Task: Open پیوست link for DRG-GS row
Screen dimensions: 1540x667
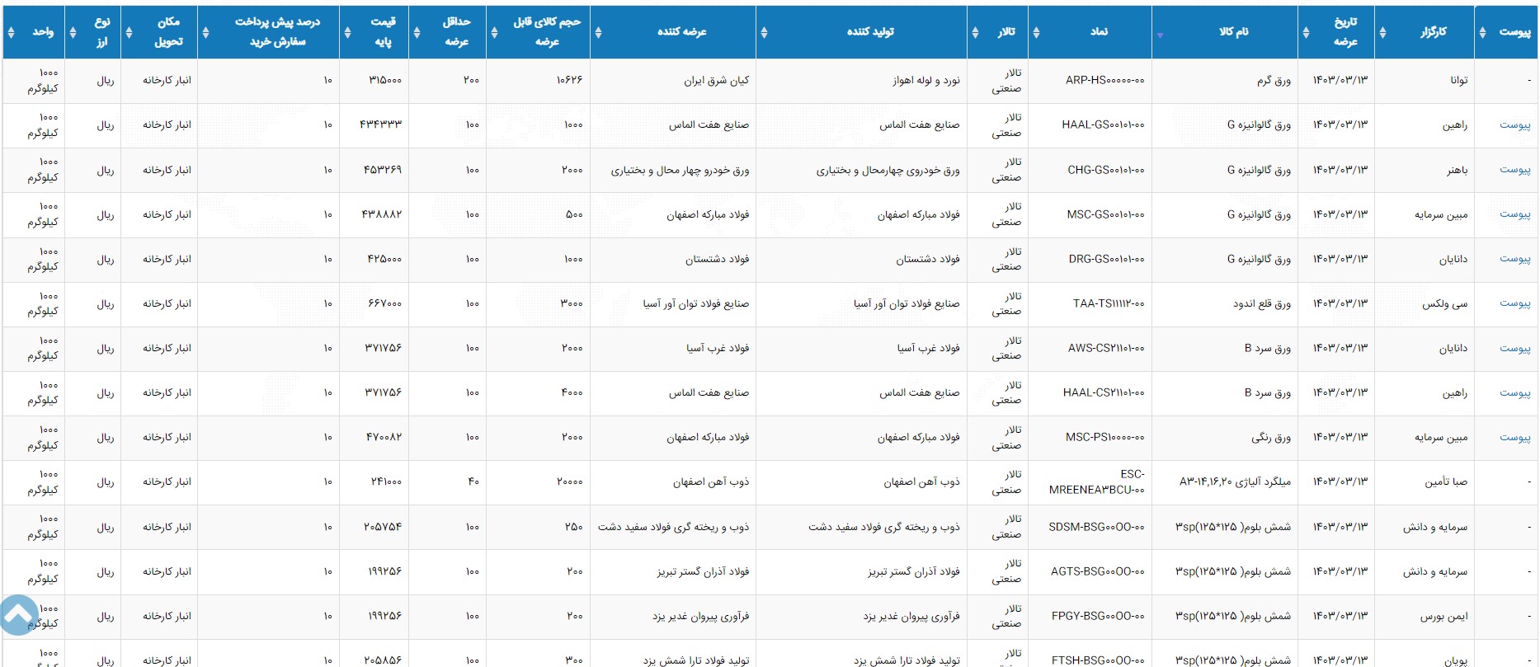Action: coord(1514,259)
